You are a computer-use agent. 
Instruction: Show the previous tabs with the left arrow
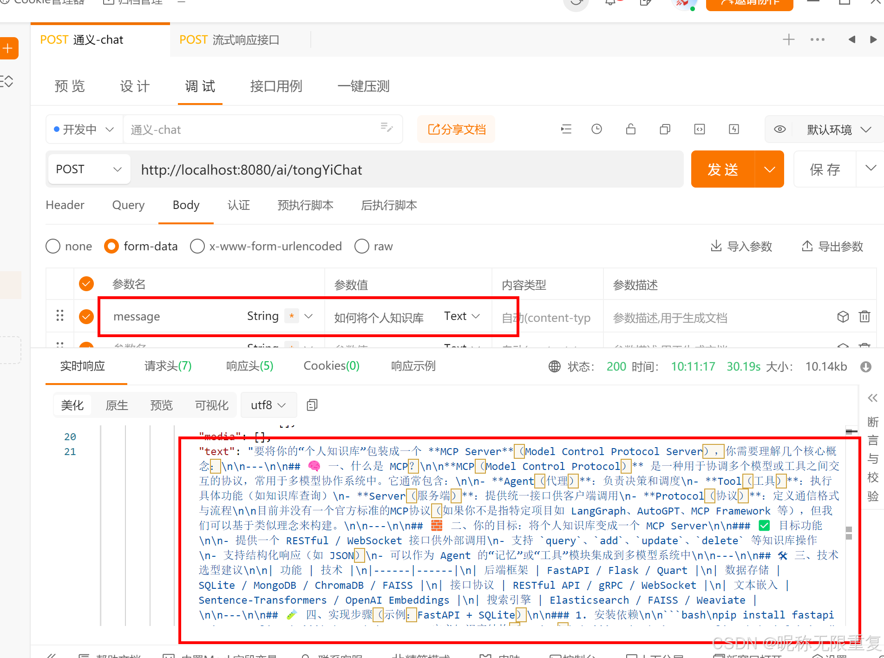851,39
